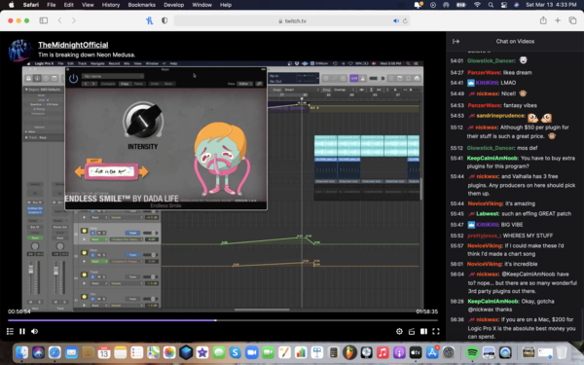The height and width of the screenshot is (365, 584).
Task: Open Control Center in the menu bar
Action: pyautogui.click(x=503, y=5)
